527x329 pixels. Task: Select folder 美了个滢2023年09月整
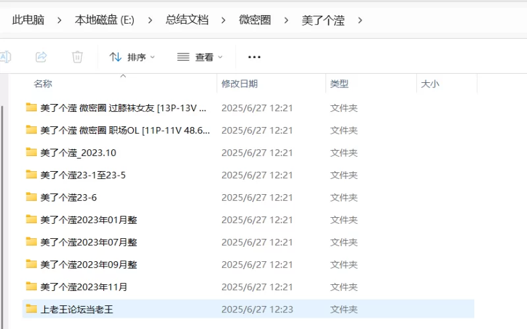(248, 265)
